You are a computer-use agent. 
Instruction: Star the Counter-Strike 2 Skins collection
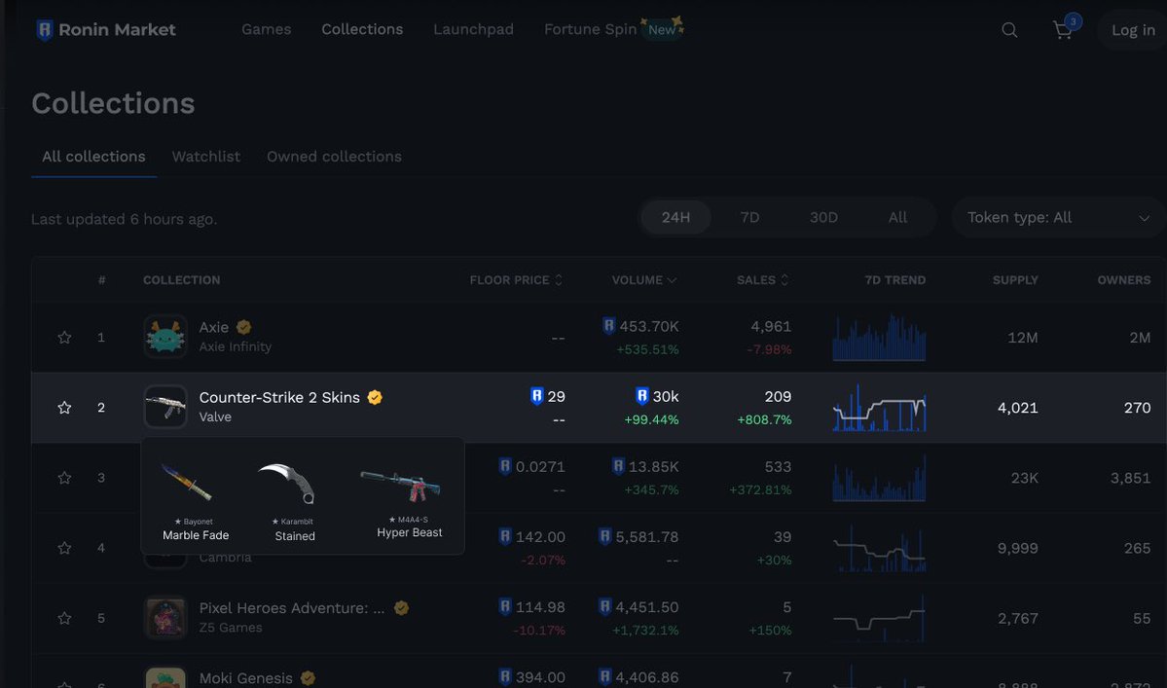coord(65,408)
